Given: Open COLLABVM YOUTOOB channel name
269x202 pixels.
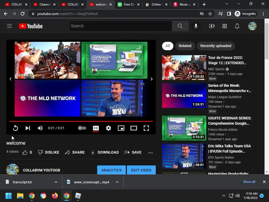Looking at the screenshot, I should [x=42, y=170].
